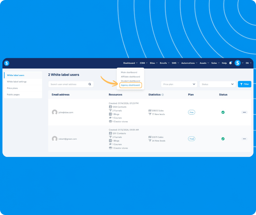The width and height of the screenshot is (256, 215).
Task: Click the systeme.io S logo
Action: (7, 63)
